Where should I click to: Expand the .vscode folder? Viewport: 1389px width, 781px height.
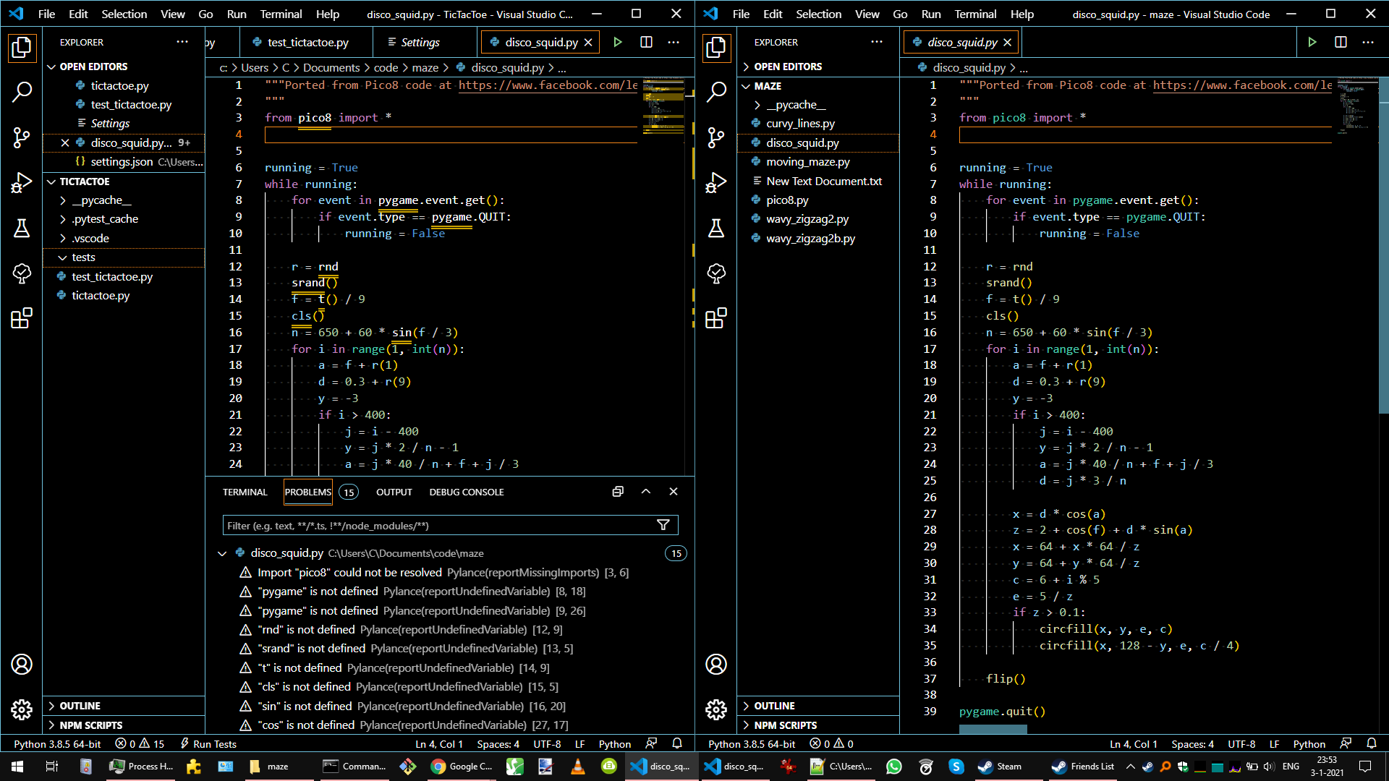pos(90,238)
